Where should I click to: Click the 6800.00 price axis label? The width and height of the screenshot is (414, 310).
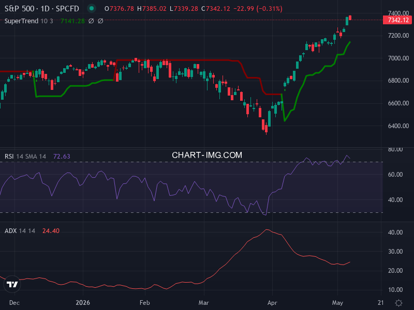click(x=398, y=81)
